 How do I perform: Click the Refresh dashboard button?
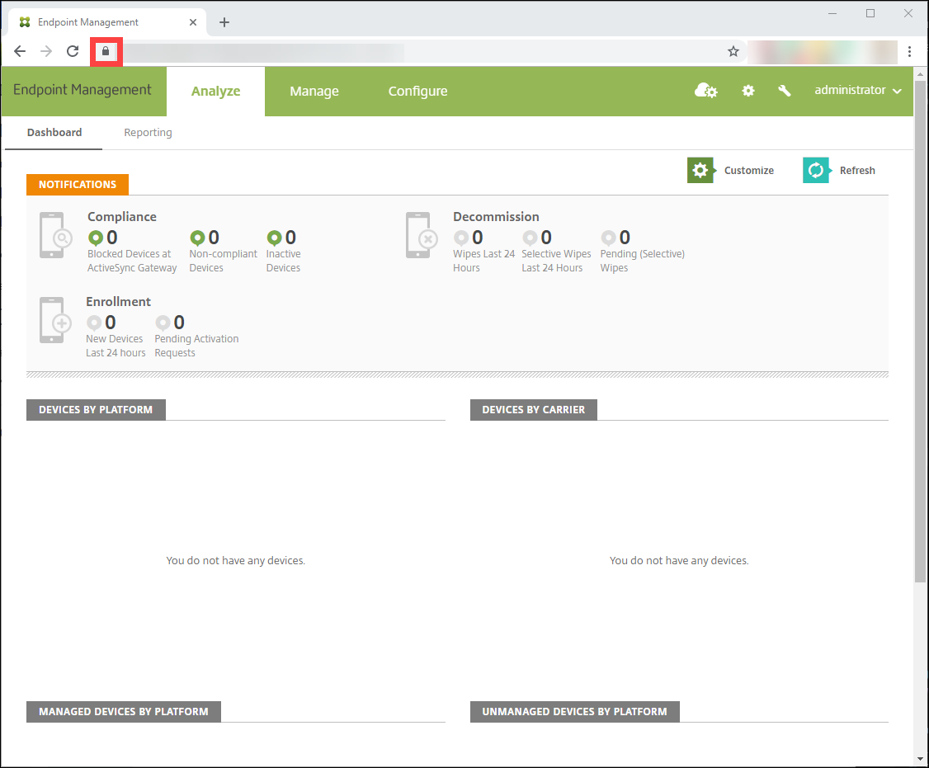[839, 170]
